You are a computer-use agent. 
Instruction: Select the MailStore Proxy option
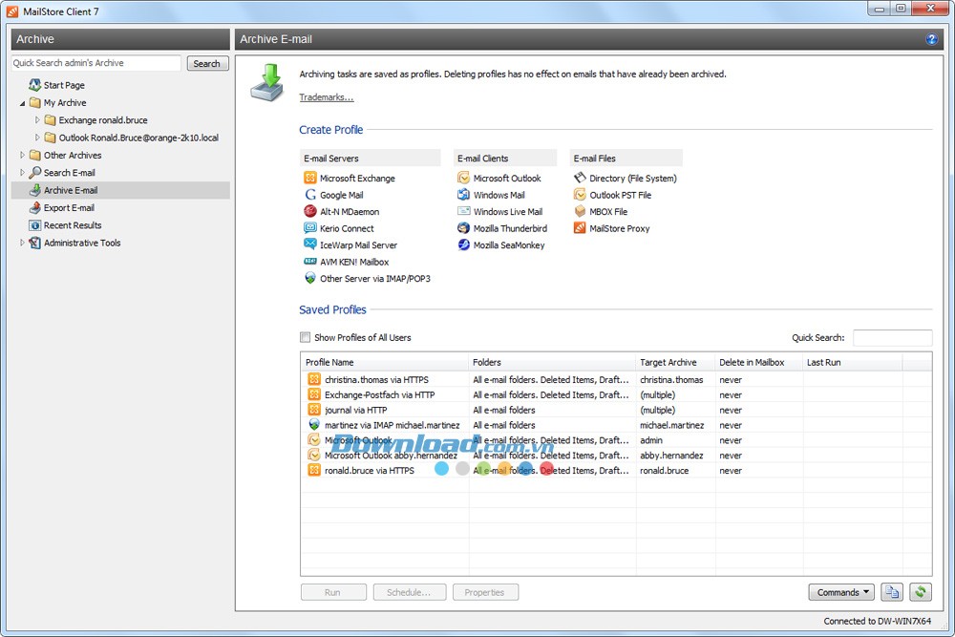616,228
